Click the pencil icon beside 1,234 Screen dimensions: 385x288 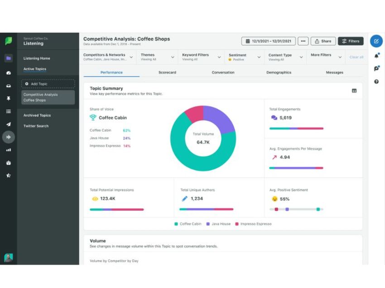point(185,199)
